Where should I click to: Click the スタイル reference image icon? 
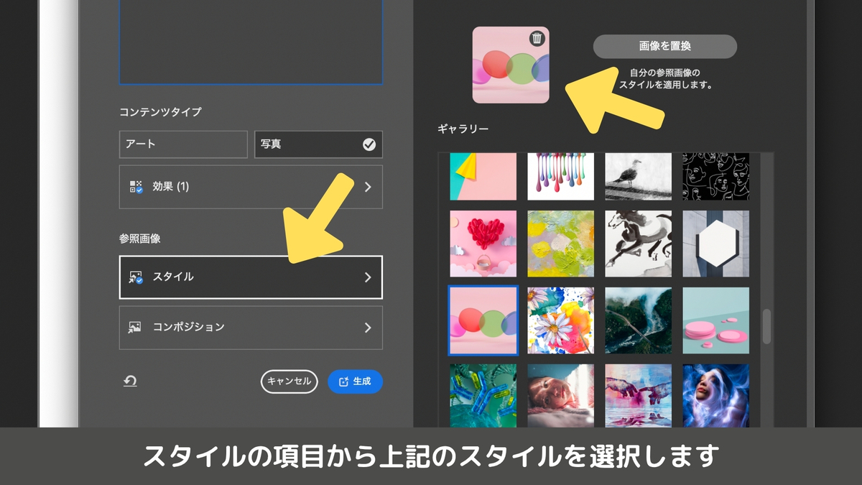click(136, 277)
